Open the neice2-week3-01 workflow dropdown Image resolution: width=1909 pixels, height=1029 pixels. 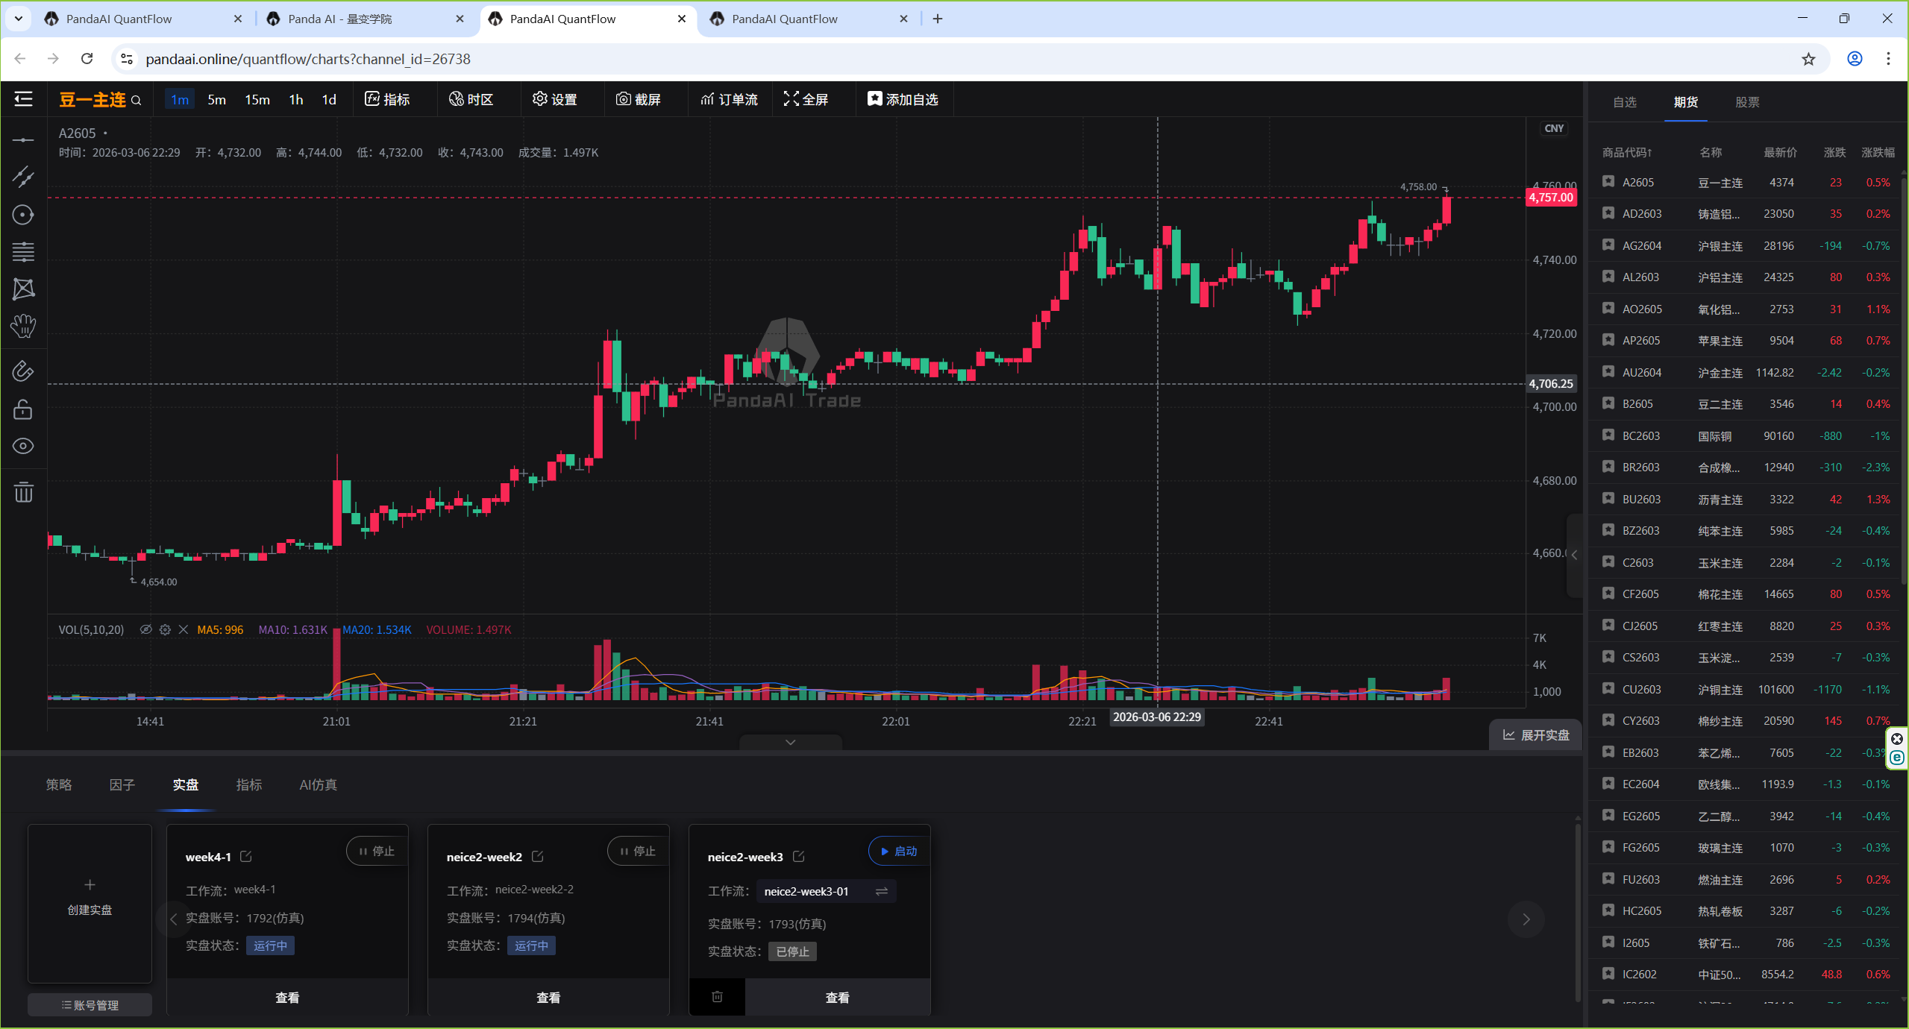coord(827,892)
